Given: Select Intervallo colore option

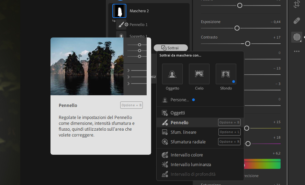Looking at the screenshot, I should point(187,155).
